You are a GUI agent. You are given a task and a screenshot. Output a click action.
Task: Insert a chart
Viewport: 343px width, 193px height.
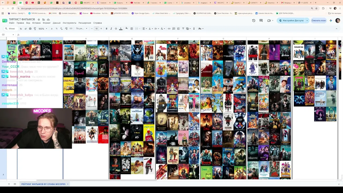click(178, 29)
